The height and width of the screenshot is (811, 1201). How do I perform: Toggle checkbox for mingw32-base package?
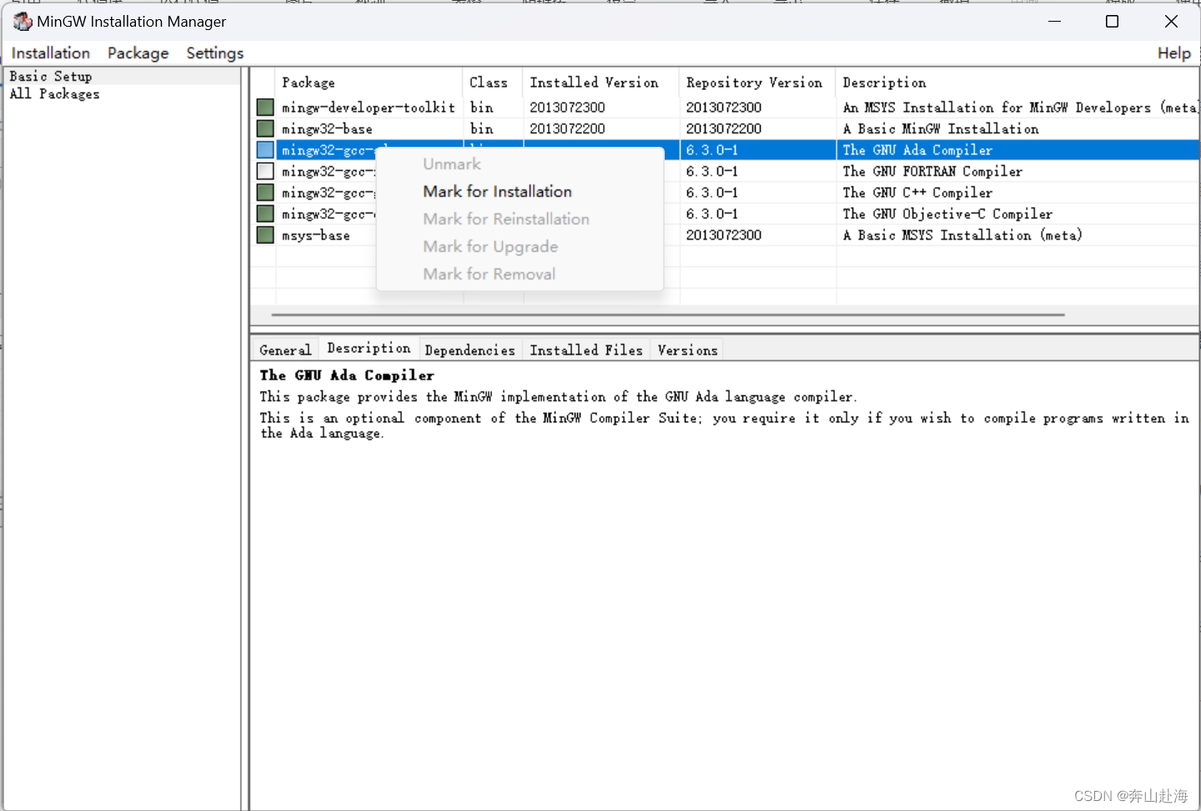tap(265, 128)
